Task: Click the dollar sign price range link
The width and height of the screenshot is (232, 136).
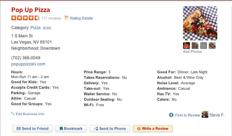Action: [109, 72]
